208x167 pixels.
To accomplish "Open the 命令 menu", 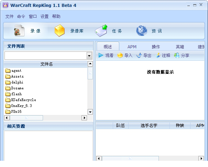I will 21,16.
